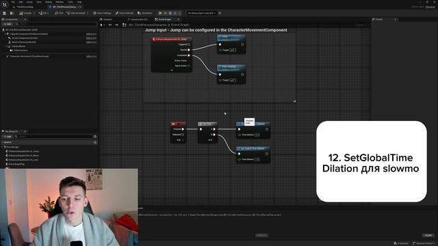Click the Clear button in the log

428,235
